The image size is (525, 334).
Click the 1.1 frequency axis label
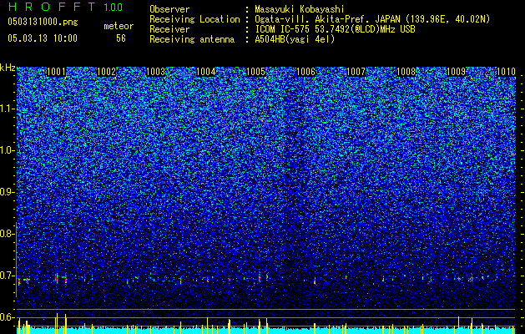click(8, 109)
